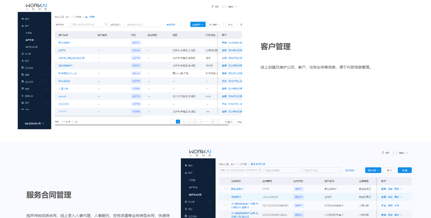Check the box for the 招商银行 contract row
The height and width of the screenshot is (218, 431).
pos(226,197)
